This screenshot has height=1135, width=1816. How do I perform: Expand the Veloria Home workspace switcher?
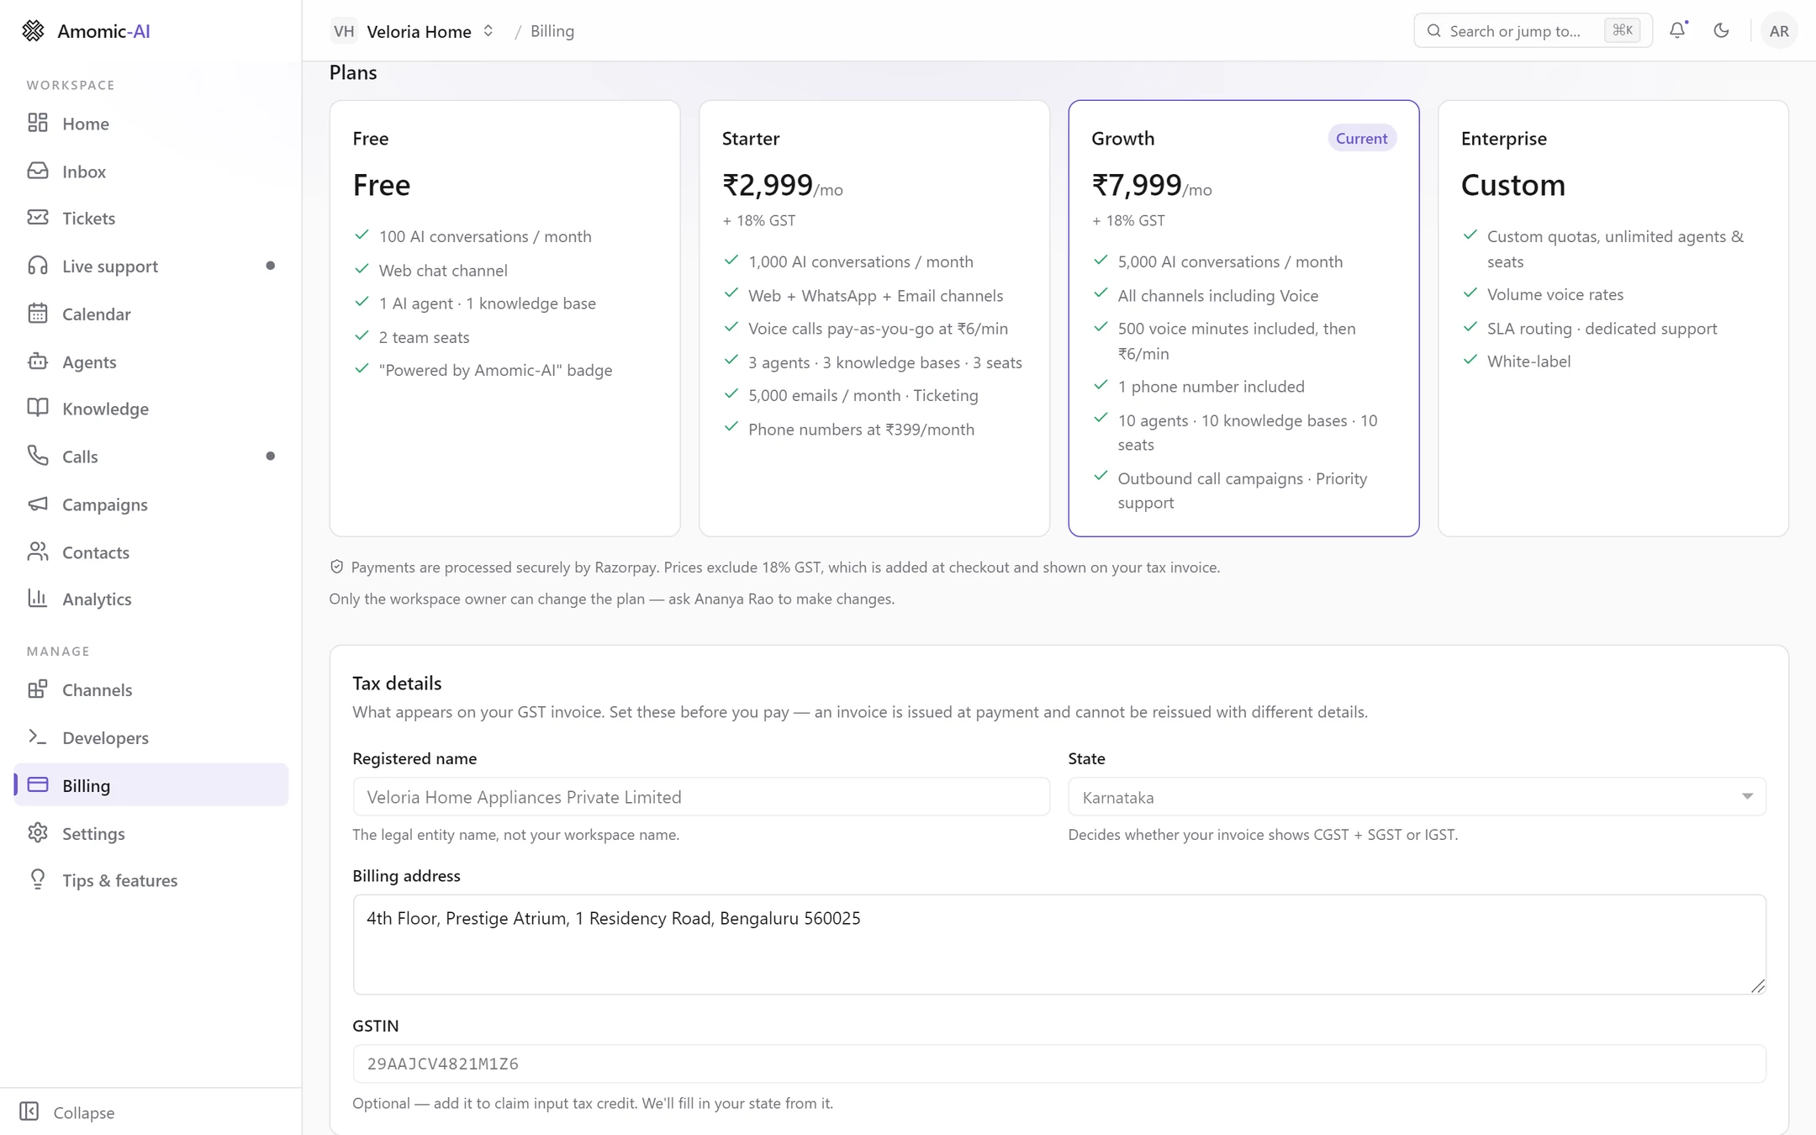(x=413, y=31)
